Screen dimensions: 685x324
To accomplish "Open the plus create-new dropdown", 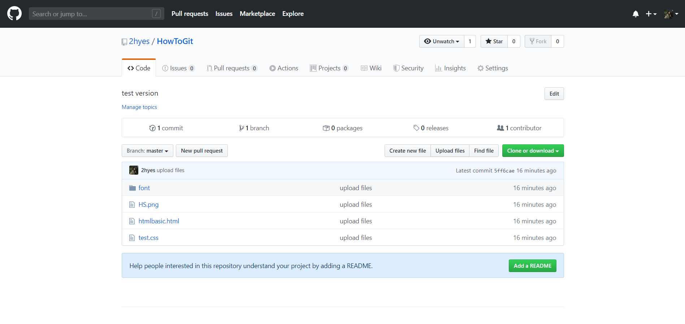I will coord(651,14).
